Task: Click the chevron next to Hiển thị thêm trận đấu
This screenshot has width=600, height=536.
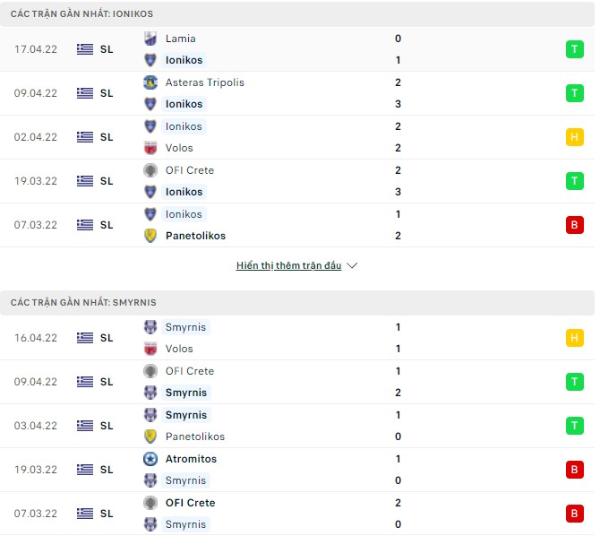Action: [352, 266]
